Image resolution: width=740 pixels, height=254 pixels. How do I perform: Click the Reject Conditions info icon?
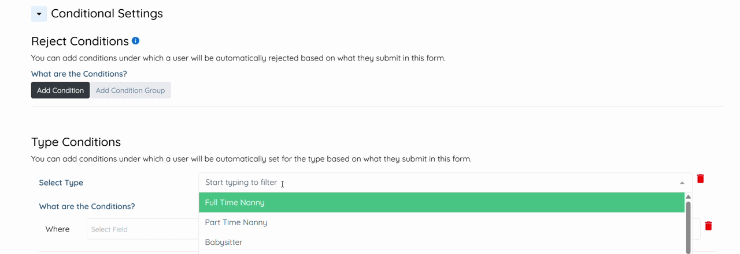[135, 41]
